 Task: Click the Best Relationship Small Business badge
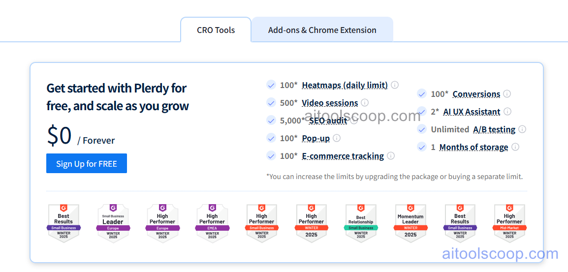pos(361,223)
